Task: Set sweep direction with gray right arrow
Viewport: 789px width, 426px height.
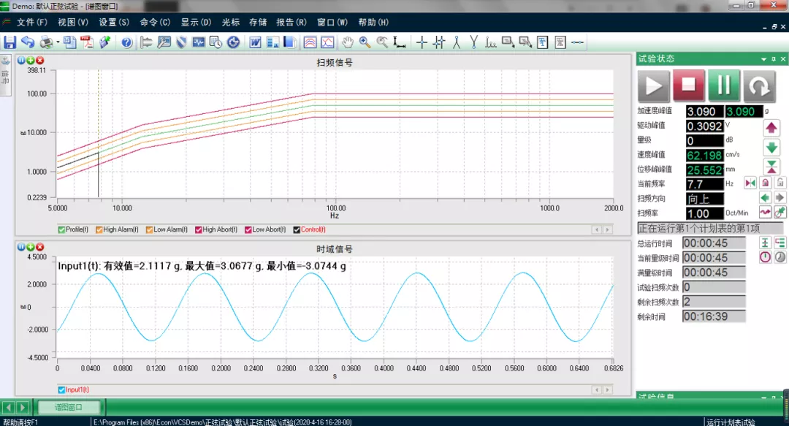Action: click(780, 198)
